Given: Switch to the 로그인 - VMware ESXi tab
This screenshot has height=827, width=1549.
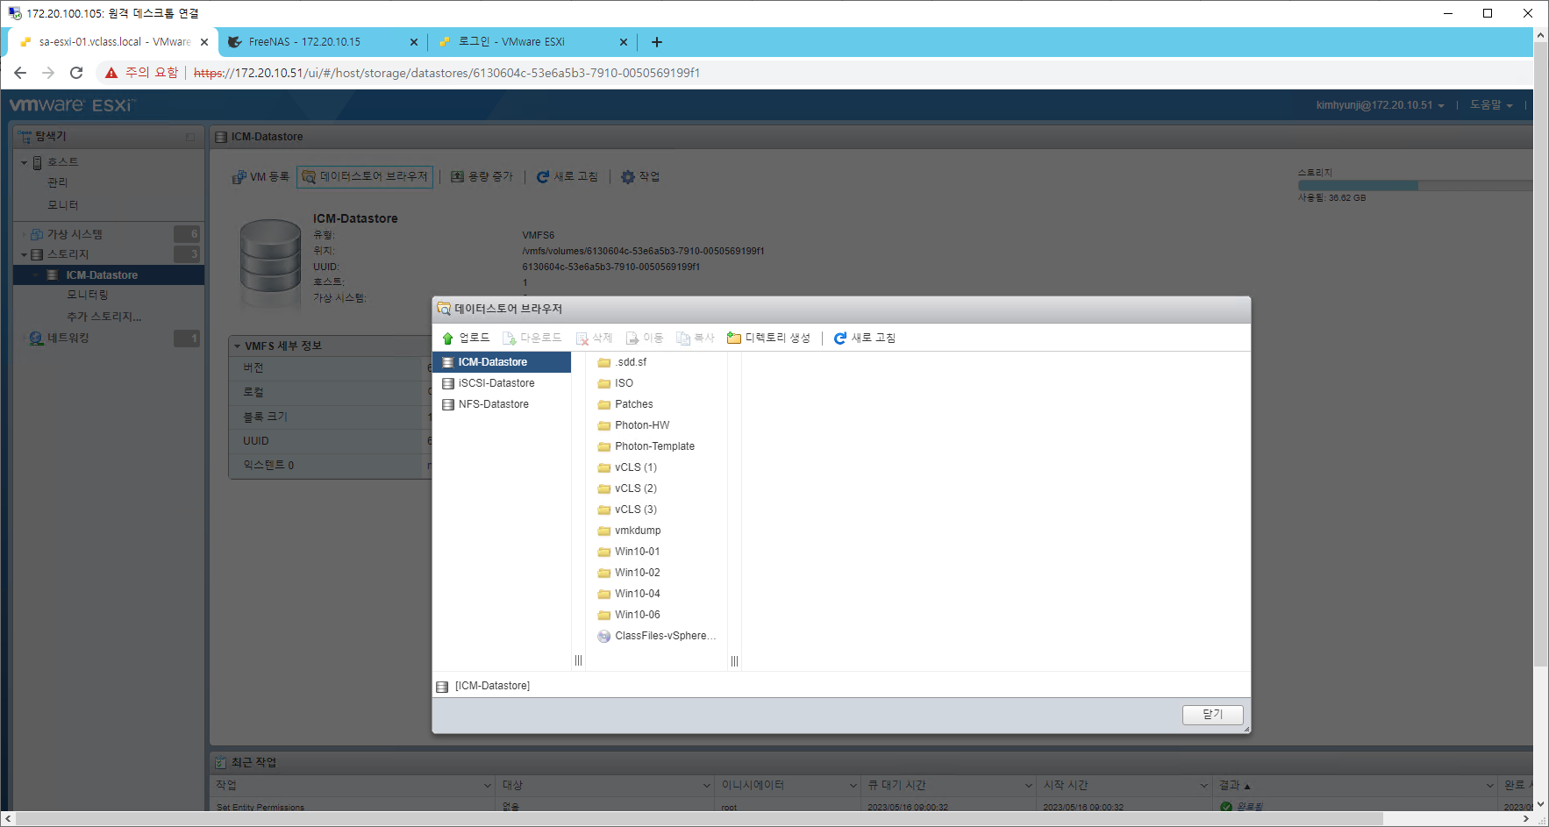Looking at the screenshot, I should pyautogui.click(x=533, y=42).
